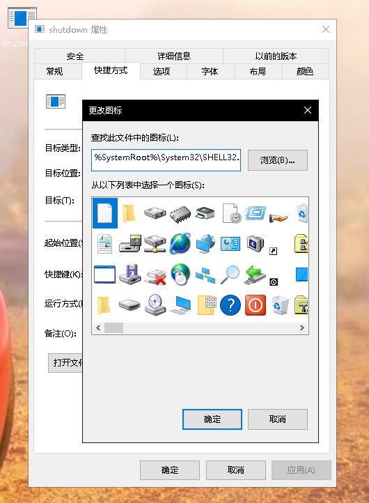Select the control panel chart icon

pyautogui.click(x=230, y=244)
